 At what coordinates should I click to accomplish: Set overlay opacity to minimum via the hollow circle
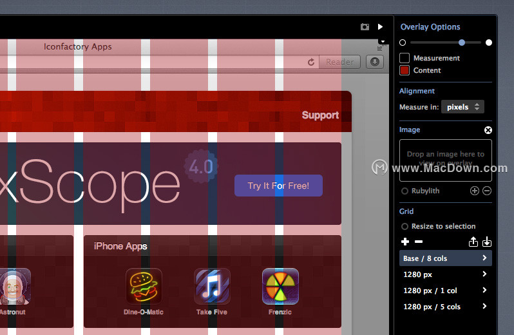pos(403,43)
